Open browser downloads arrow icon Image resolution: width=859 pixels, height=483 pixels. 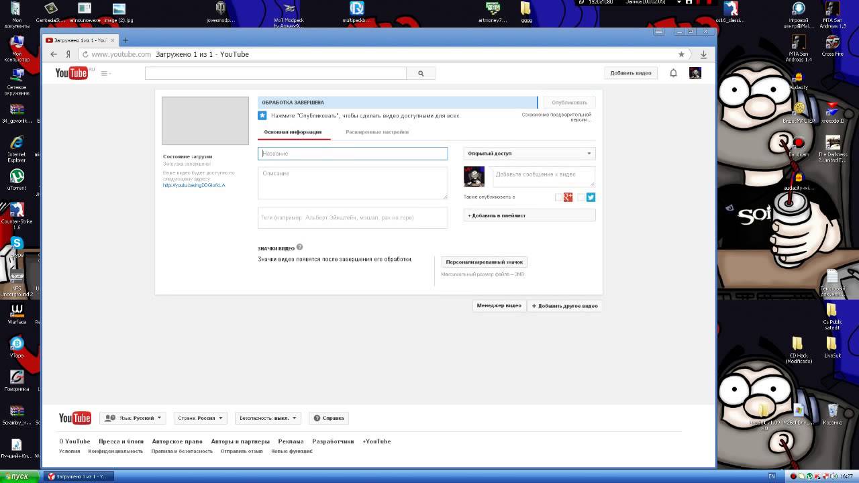coord(703,54)
